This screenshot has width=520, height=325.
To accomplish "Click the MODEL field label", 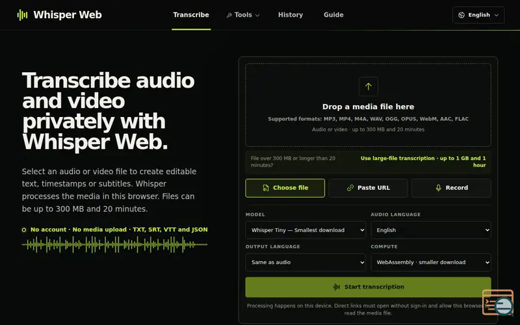I will pyautogui.click(x=255, y=214).
